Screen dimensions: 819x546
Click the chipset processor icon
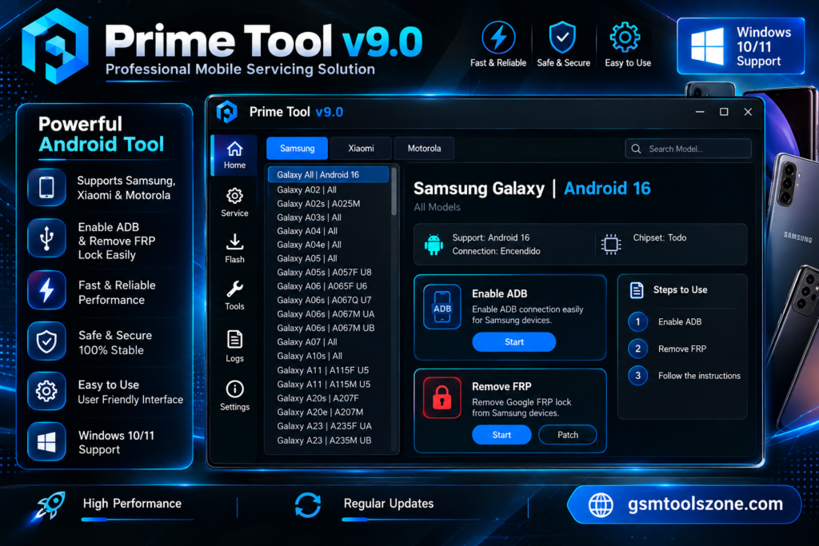610,245
